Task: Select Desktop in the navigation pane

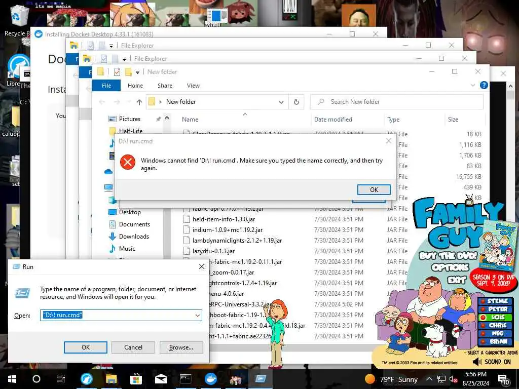Action: tap(129, 212)
